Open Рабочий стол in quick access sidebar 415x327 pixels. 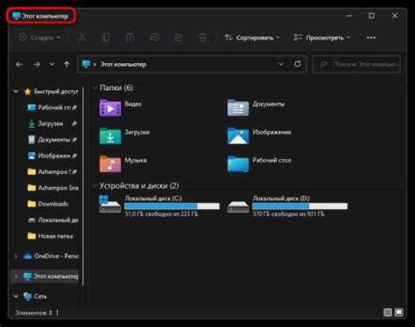pyautogui.click(x=52, y=108)
